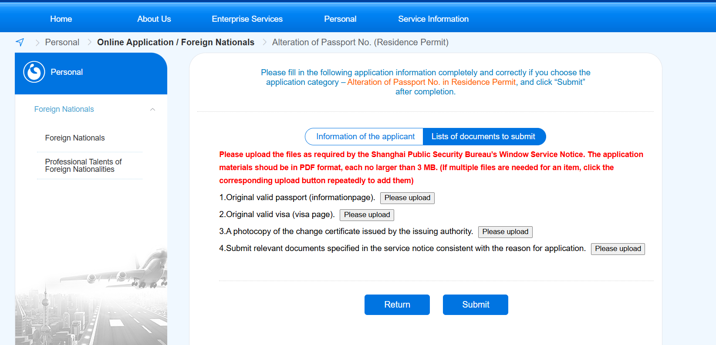Open Online Application / Foreign Nationals breadcrumb
716x345 pixels.
[x=176, y=42]
